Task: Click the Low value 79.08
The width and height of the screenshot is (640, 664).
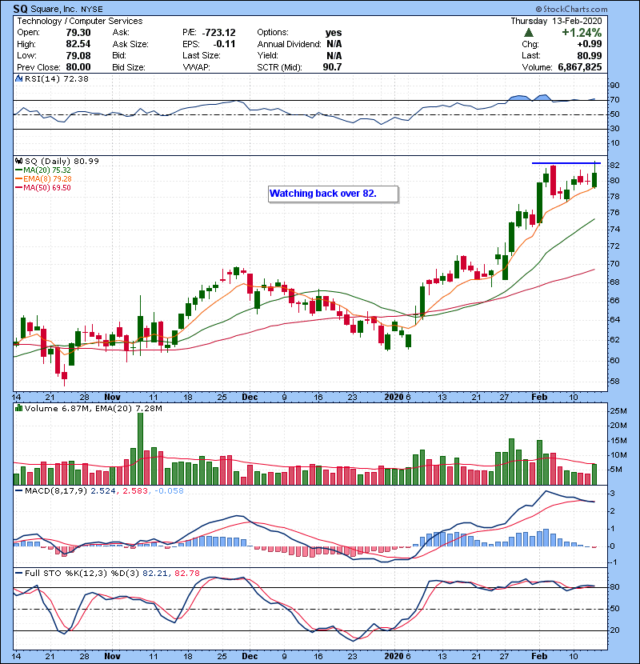Action: (78, 55)
